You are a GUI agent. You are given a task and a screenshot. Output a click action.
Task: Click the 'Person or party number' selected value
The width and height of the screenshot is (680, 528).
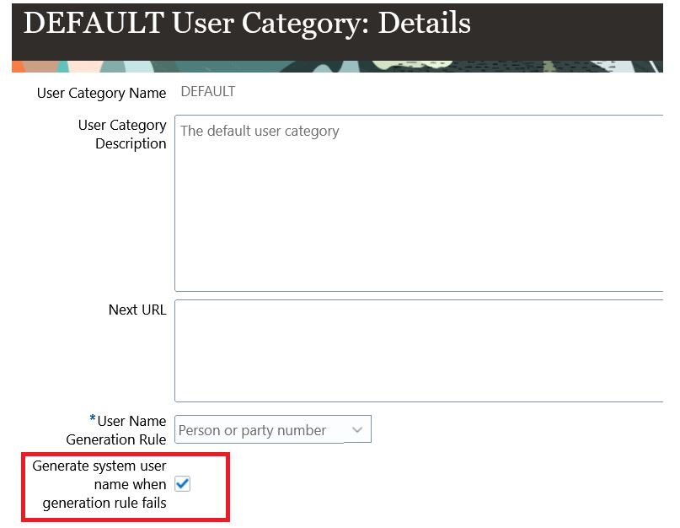pos(252,430)
